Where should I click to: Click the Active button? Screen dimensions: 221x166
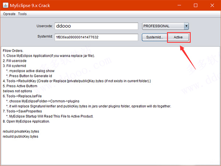coord(178,37)
